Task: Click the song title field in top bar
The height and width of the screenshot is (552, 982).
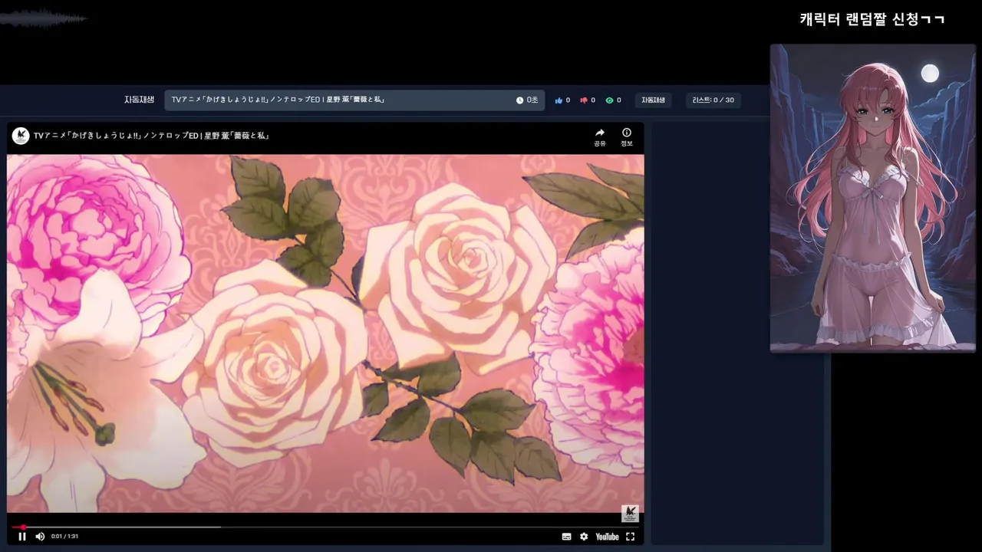Action: [x=354, y=100]
